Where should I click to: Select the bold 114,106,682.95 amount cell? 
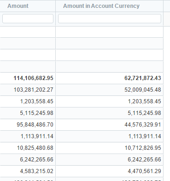[x=28, y=78]
